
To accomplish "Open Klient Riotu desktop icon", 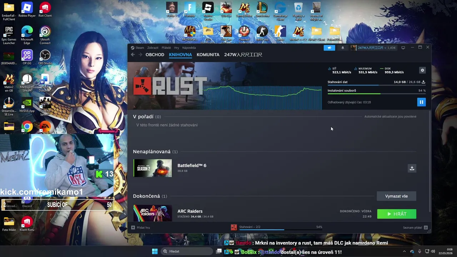I will pyautogui.click(x=27, y=224).
